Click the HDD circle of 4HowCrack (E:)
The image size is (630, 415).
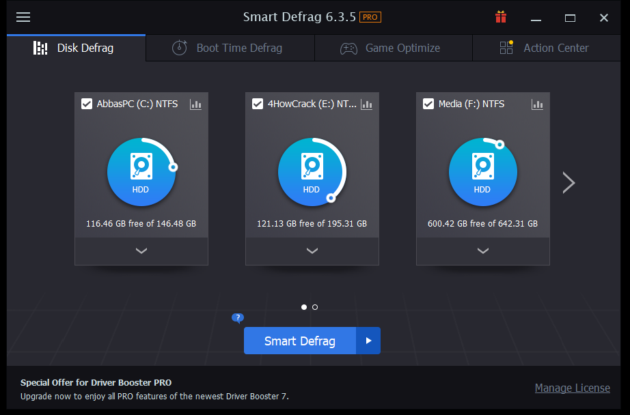(x=312, y=172)
